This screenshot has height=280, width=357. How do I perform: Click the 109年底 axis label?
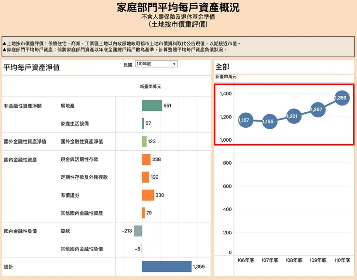point(318,260)
